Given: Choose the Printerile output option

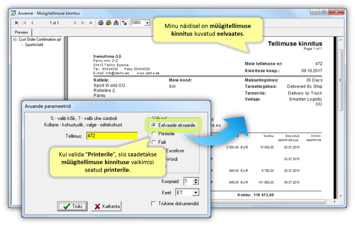Looking at the screenshot, I should 154,134.
